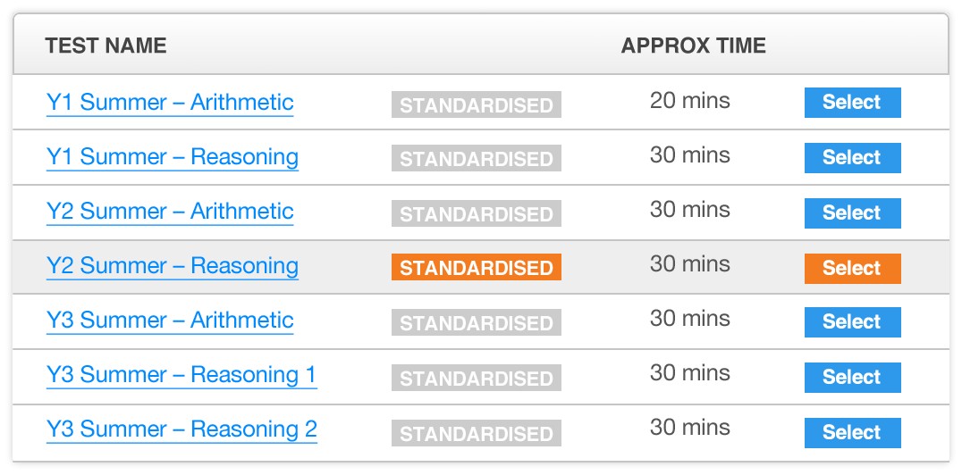Click the TEST NAME column header
Image resolution: width=962 pixels, height=475 pixels.
[x=105, y=46]
